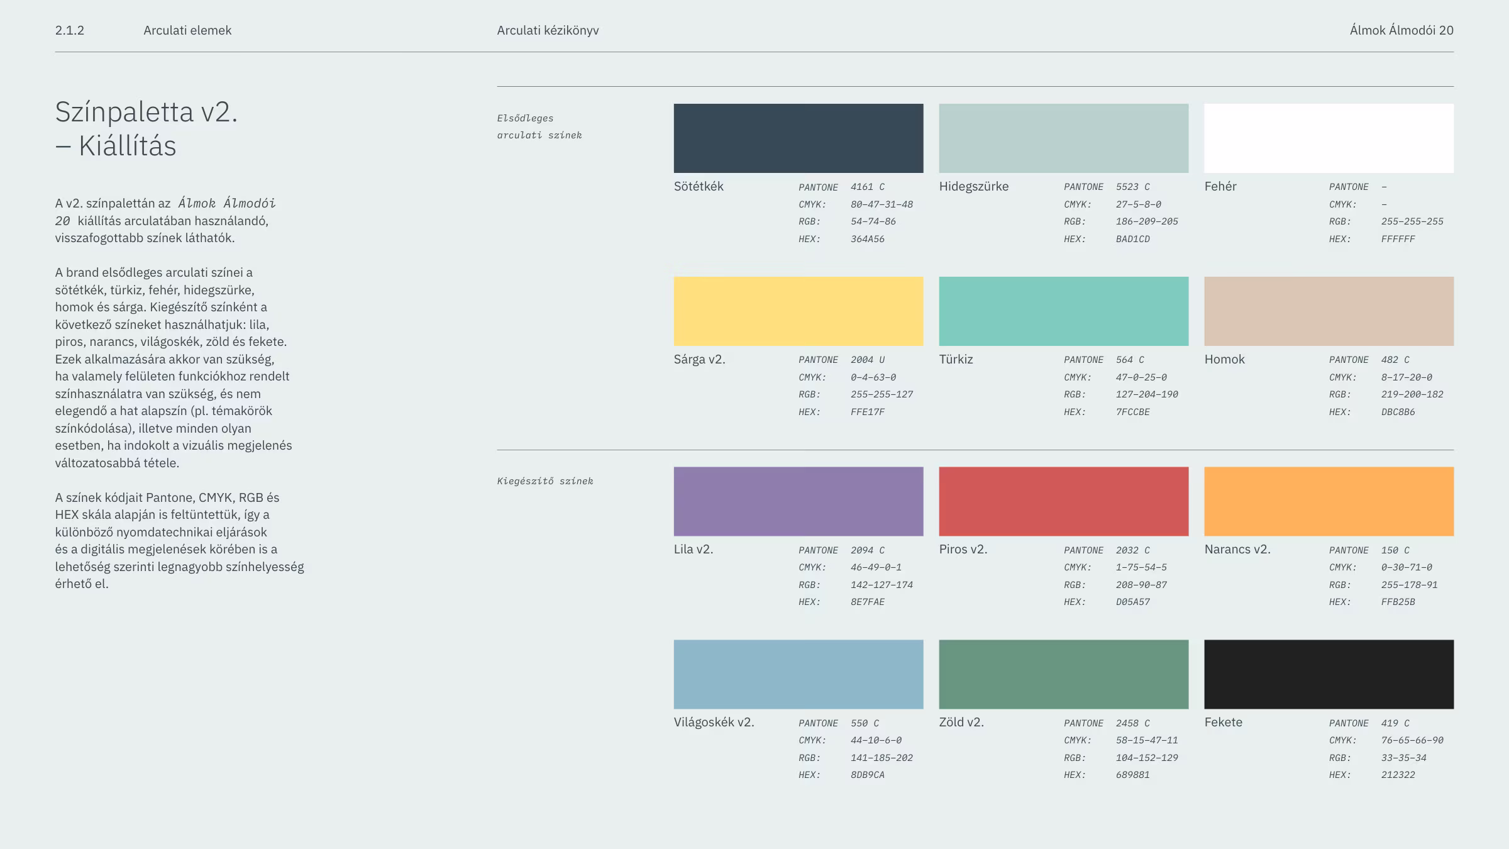This screenshot has height=849, width=1509.
Task: Click CMYK value 58-15-47-11 under Zöld
Action: 1147,740
